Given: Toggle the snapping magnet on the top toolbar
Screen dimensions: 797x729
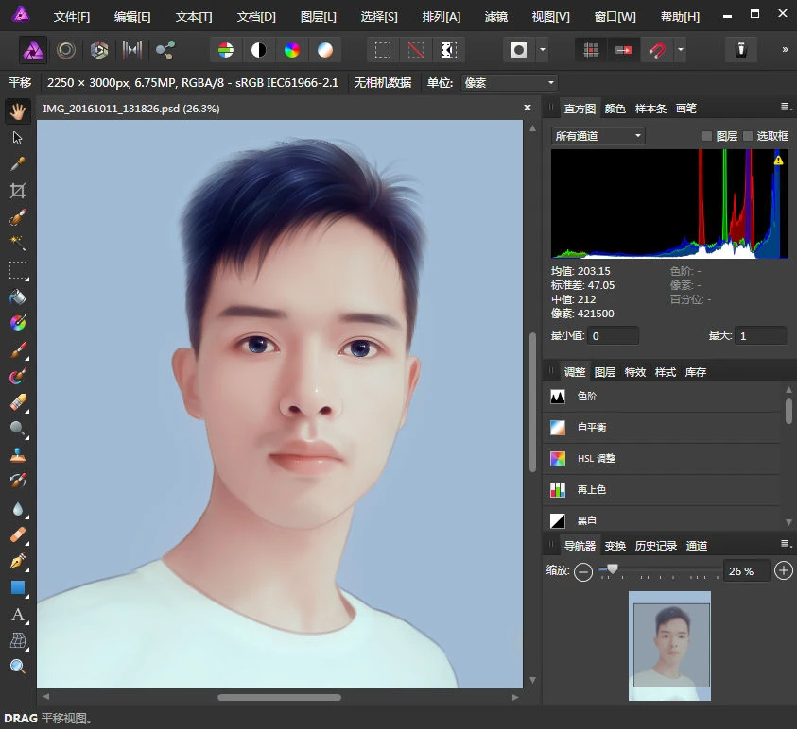Looking at the screenshot, I should (656, 49).
